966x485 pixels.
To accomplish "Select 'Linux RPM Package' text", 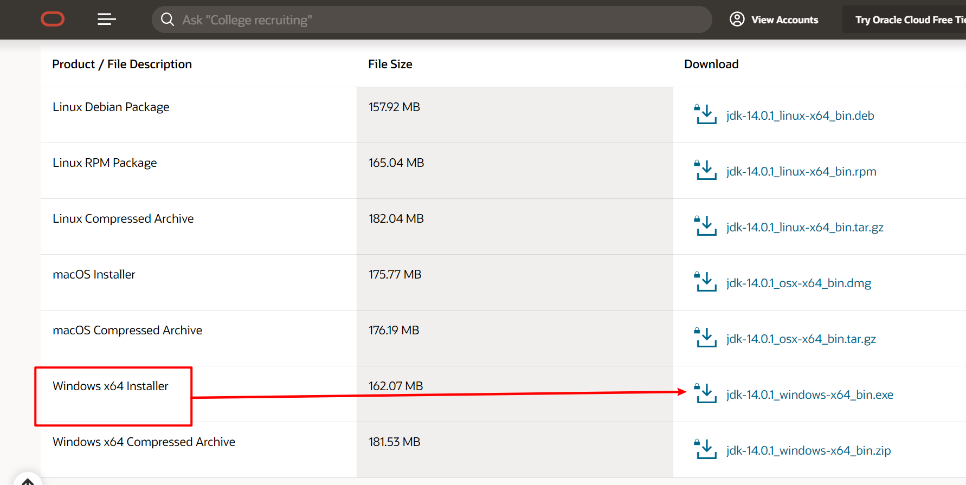I will coord(105,163).
